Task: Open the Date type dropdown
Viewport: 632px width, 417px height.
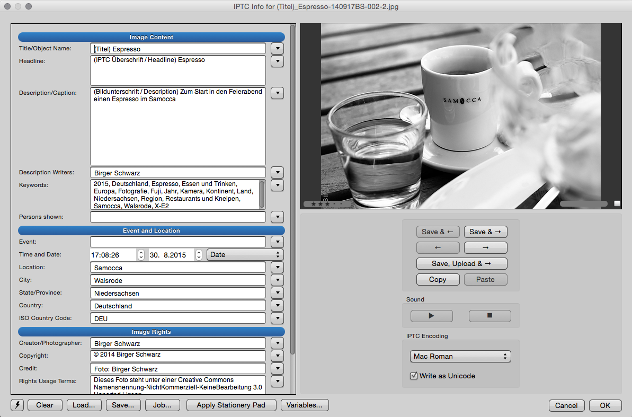Action: [x=245, y=255]
